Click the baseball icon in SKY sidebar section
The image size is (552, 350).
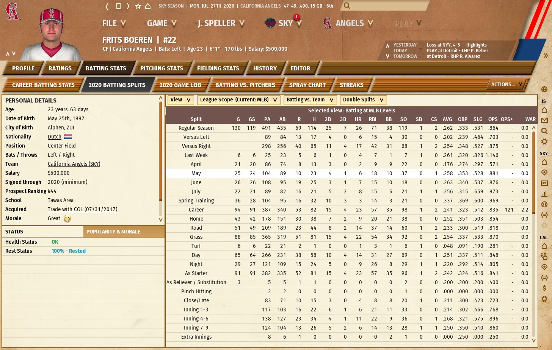(x=544, y=204)
